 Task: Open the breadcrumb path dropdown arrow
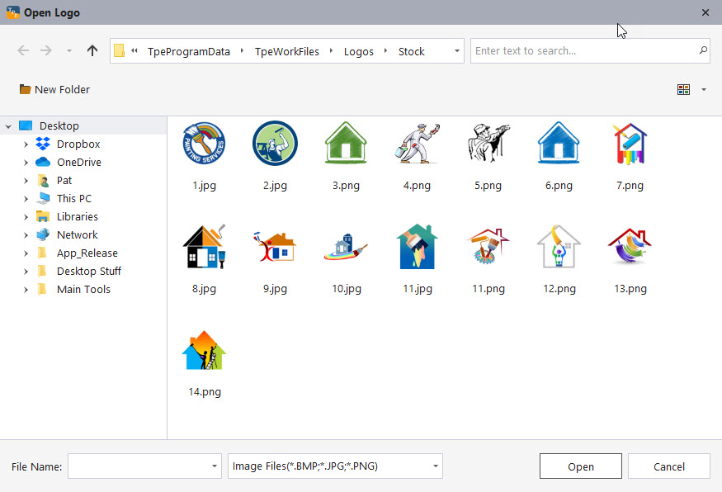pyautogui.click(x=456, y=50)
